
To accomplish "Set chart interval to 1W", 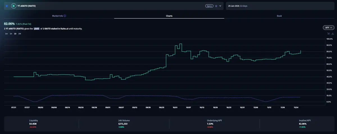I will tap(20, 34).
